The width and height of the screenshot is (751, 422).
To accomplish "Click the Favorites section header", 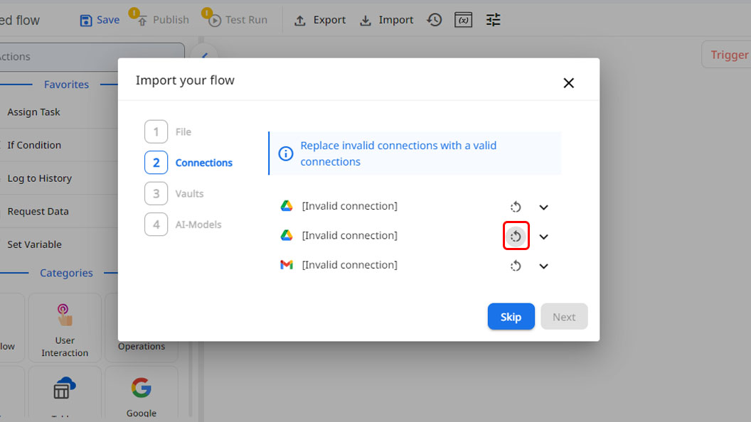I will (x=66, y=85).
